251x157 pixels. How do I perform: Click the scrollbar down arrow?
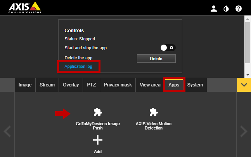click(x=248, y=74)
